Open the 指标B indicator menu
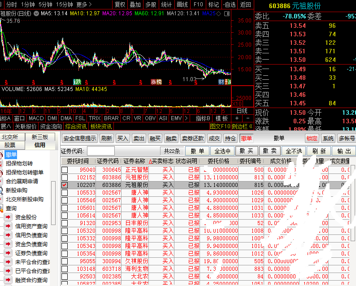Image resolution: width=356 pixels, height=286 pixels. [x=203, y=118]
